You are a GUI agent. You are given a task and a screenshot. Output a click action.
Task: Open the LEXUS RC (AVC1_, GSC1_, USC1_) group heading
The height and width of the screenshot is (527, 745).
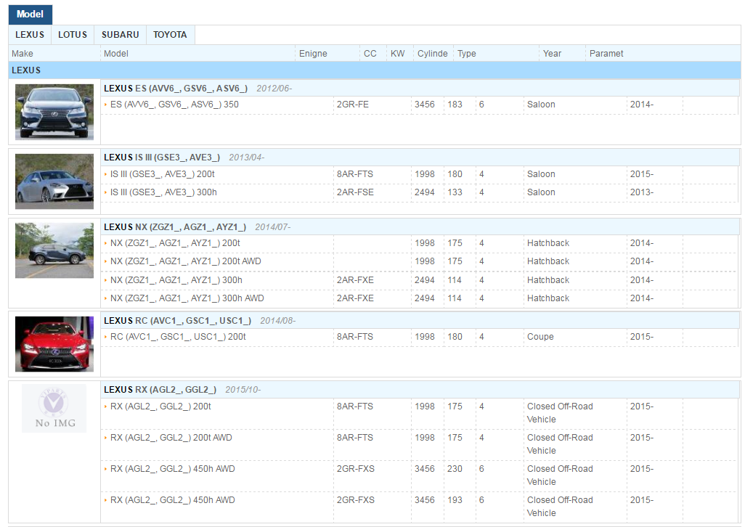(x=178, y=320)
